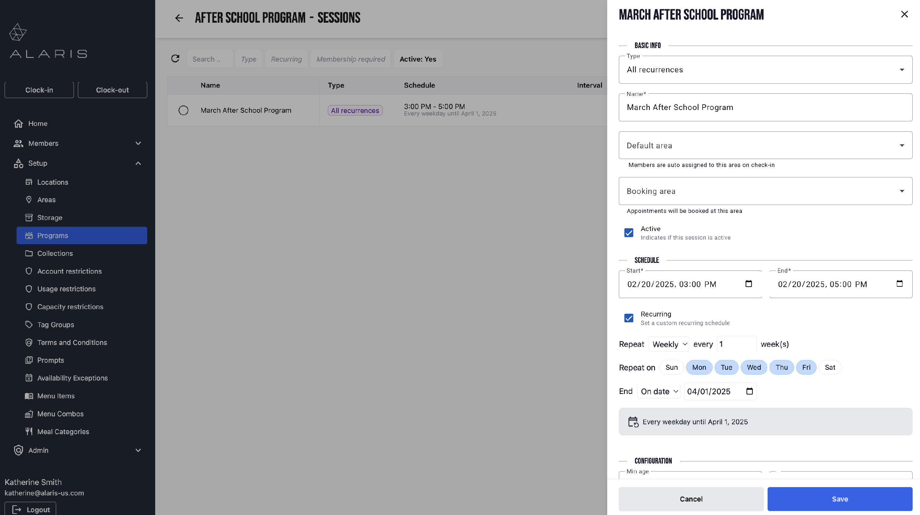Image resolution: width=920 pixels, height=515 pixels.
Task: Click the Home icon in sidebar
Action: 19,123
